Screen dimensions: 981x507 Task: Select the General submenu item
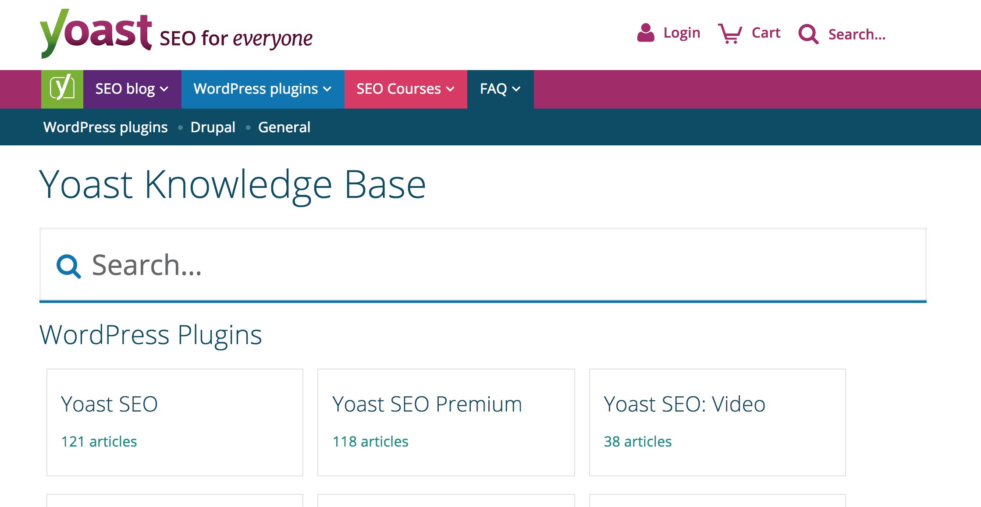coord(284,127)
